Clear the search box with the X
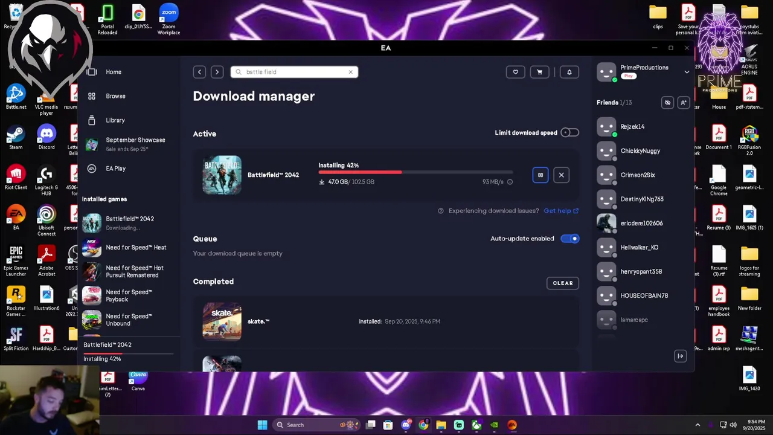The height and width of the screenshot is (435, 773). click(350, 72)
